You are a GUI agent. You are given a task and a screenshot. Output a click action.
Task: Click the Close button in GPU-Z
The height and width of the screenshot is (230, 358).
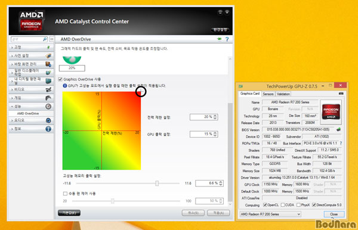[x=334, y=214]
